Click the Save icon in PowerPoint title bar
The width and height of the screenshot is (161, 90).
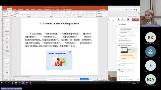[5, 7]
